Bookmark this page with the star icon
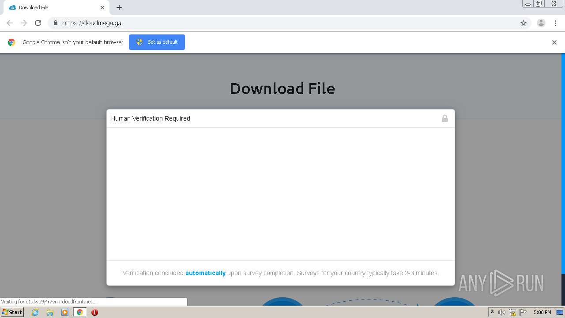565x318 pixels. pyautogui.click(x=524, y=23)
